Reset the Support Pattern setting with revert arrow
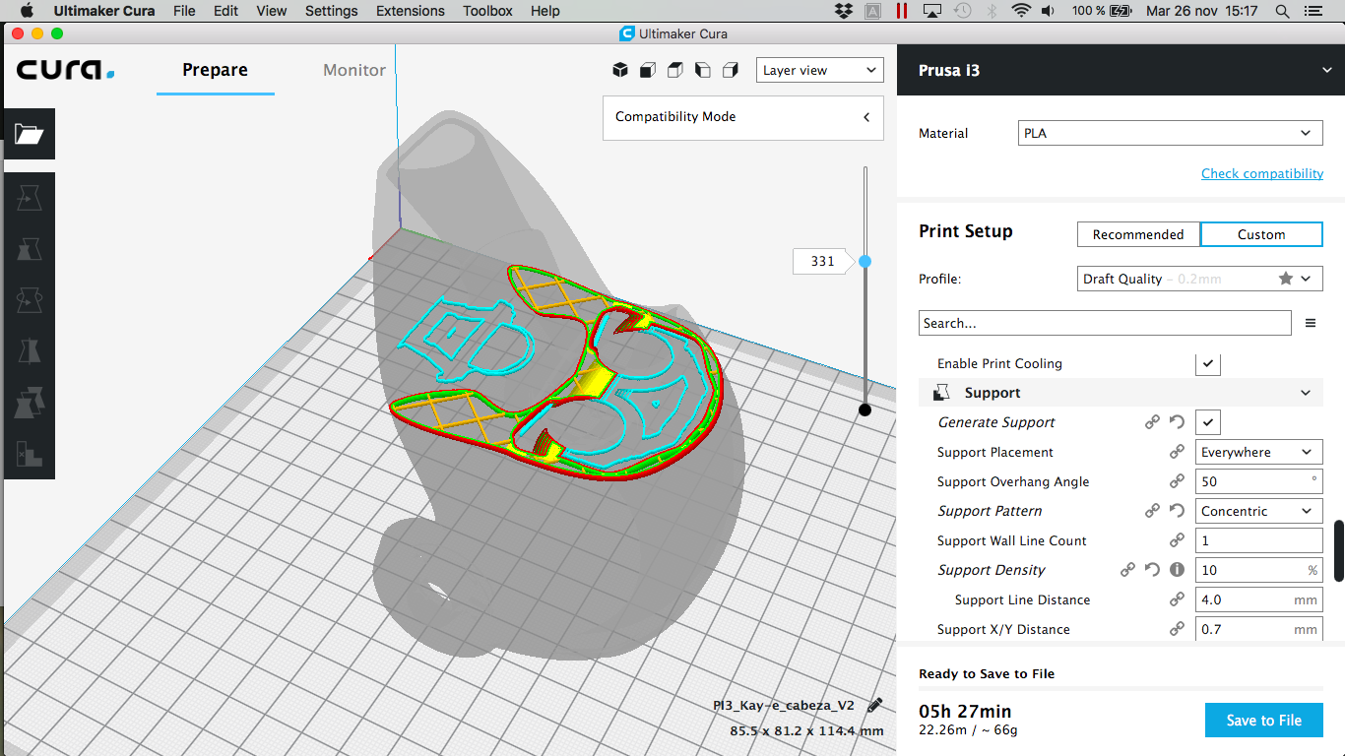Screen dimensions: 1345x756 click(1177, 511)
